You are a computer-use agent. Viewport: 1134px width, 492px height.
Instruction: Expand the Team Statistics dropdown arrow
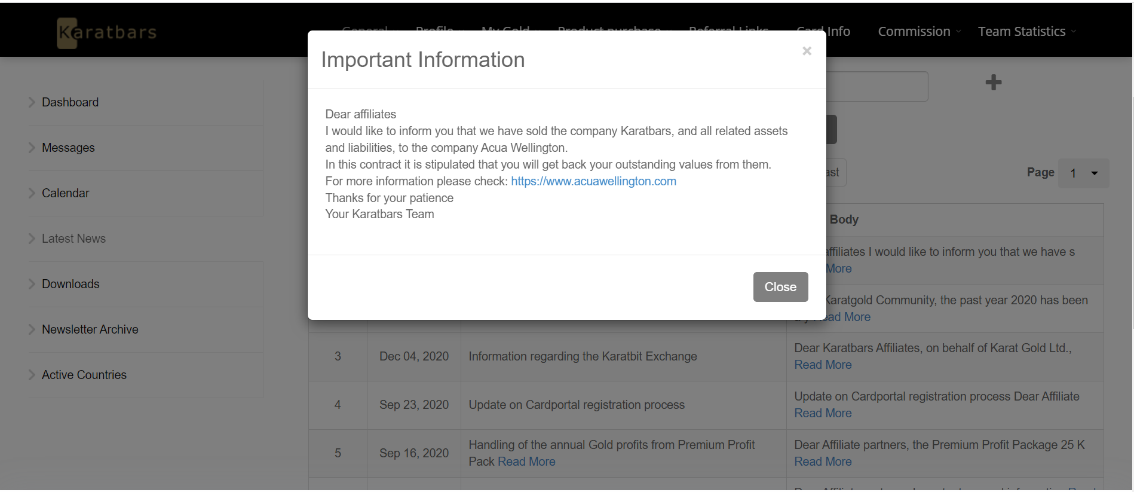(1074, 32)
